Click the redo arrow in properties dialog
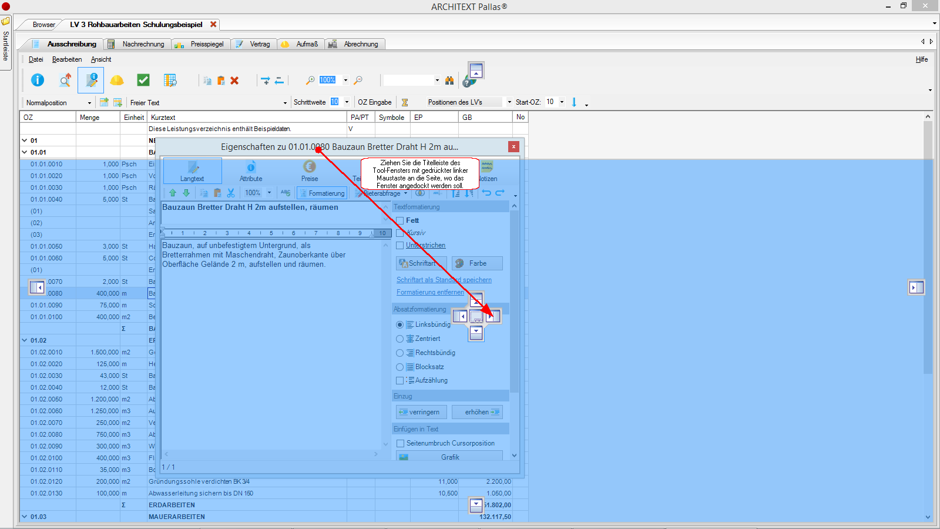940x529 pixels. pos(500,193)
